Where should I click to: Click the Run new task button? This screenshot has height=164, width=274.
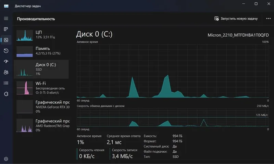(x=236, y=18)
